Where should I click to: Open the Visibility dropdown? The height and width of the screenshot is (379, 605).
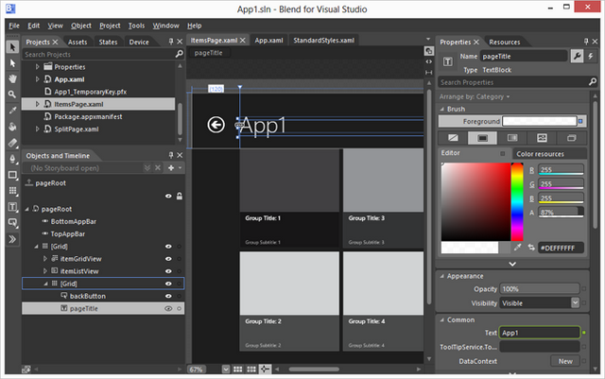(575, 303)
